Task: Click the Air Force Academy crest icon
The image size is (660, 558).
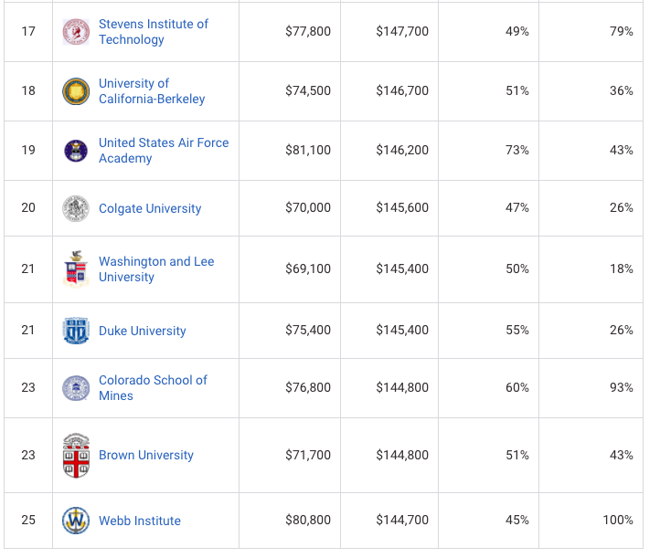Action: 76,151
